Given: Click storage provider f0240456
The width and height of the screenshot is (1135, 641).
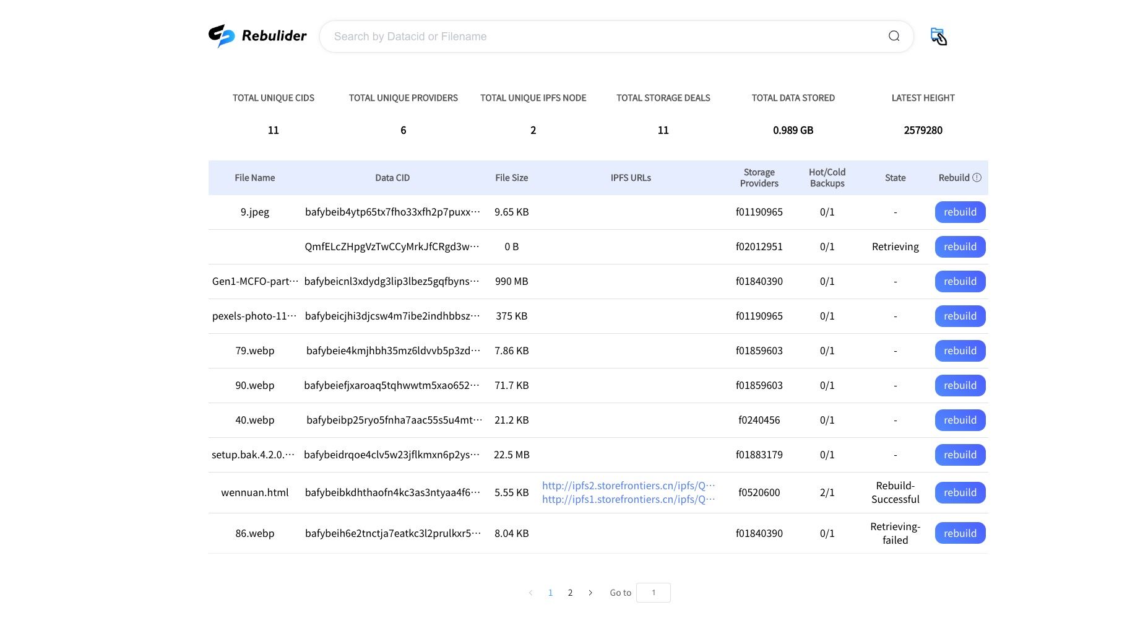Looking at the screenshot, I should click(x=759, y=420).
